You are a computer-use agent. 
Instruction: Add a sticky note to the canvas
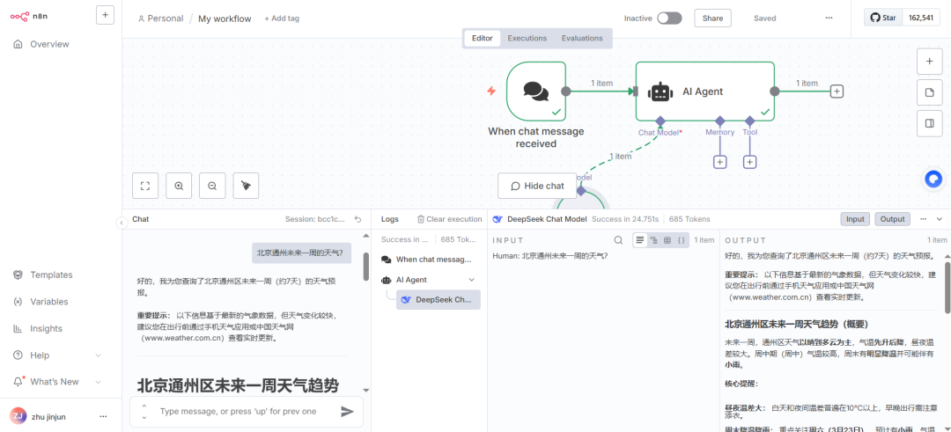click(x=929, y=92)
